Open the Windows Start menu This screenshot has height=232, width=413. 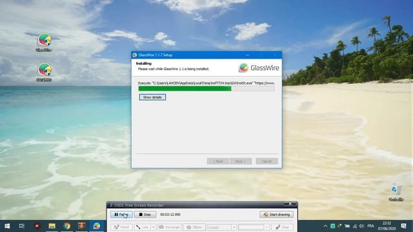tap(7, 226)
